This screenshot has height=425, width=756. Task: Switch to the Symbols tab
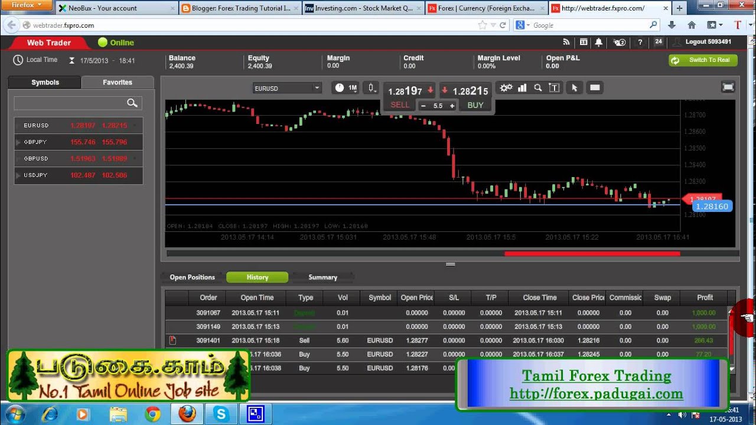pos(45,82)
